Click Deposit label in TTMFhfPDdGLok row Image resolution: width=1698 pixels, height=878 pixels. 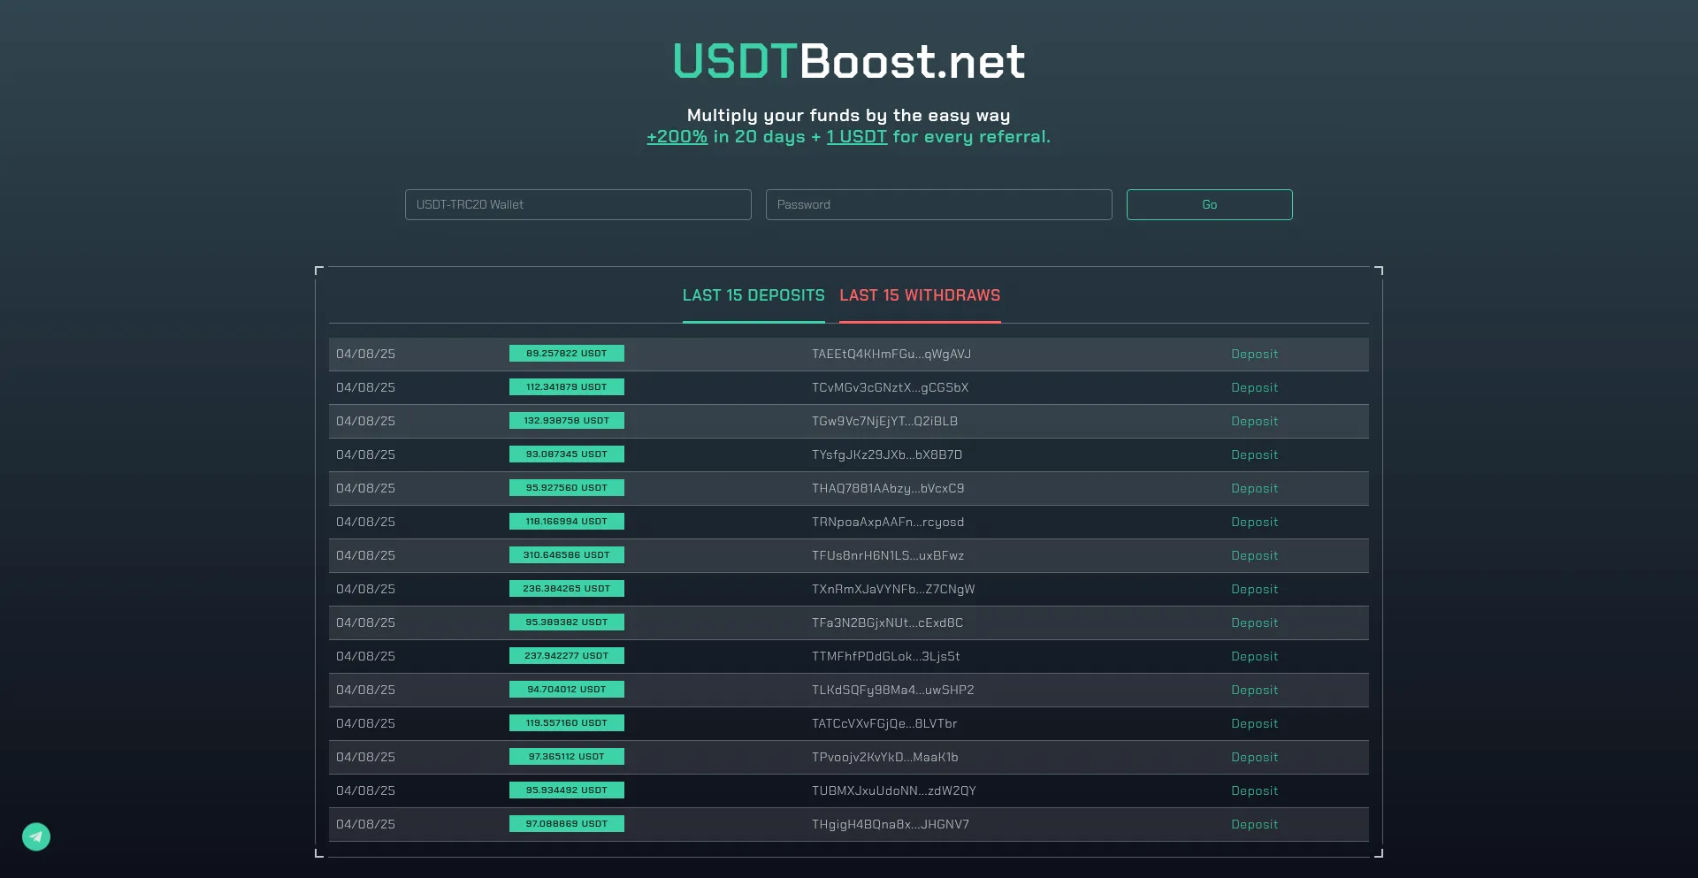click(x=1254, y=656)
